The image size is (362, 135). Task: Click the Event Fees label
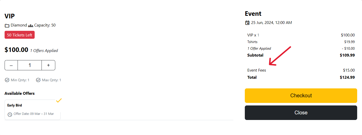[x=257, y=70]
